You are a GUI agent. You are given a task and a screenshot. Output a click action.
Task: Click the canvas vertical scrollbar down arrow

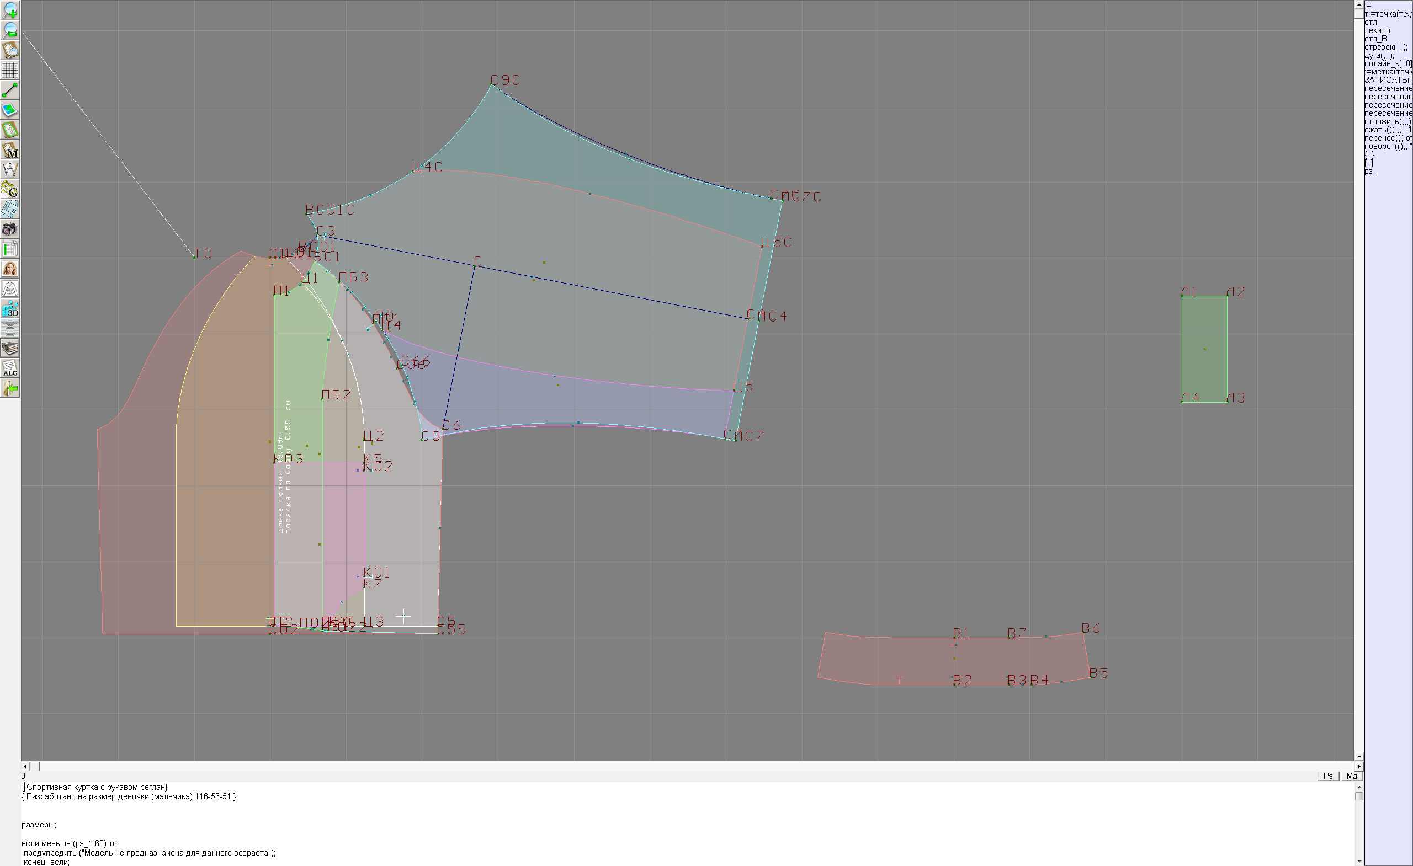pyautogui.click(x=1359, y=757)
